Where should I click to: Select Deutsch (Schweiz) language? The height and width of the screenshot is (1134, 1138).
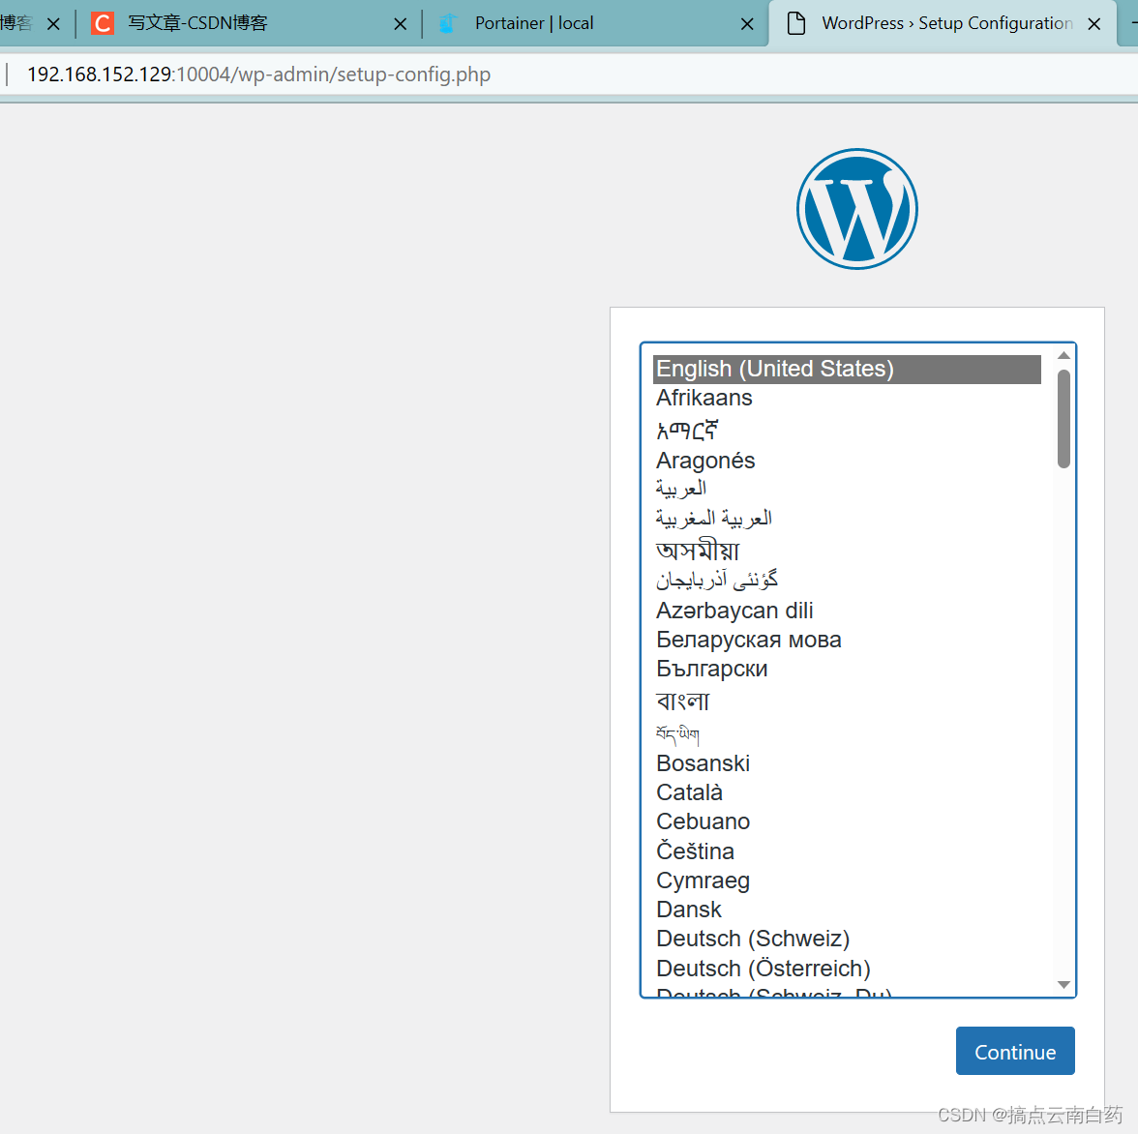pyautogui.click(x=847, y=939)
